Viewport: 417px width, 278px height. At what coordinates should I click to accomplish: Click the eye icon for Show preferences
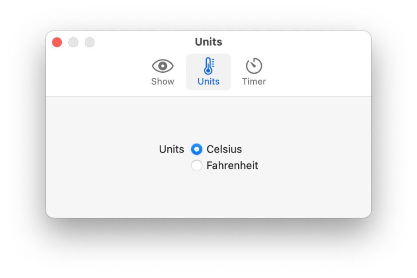click(x=163, y=66)
